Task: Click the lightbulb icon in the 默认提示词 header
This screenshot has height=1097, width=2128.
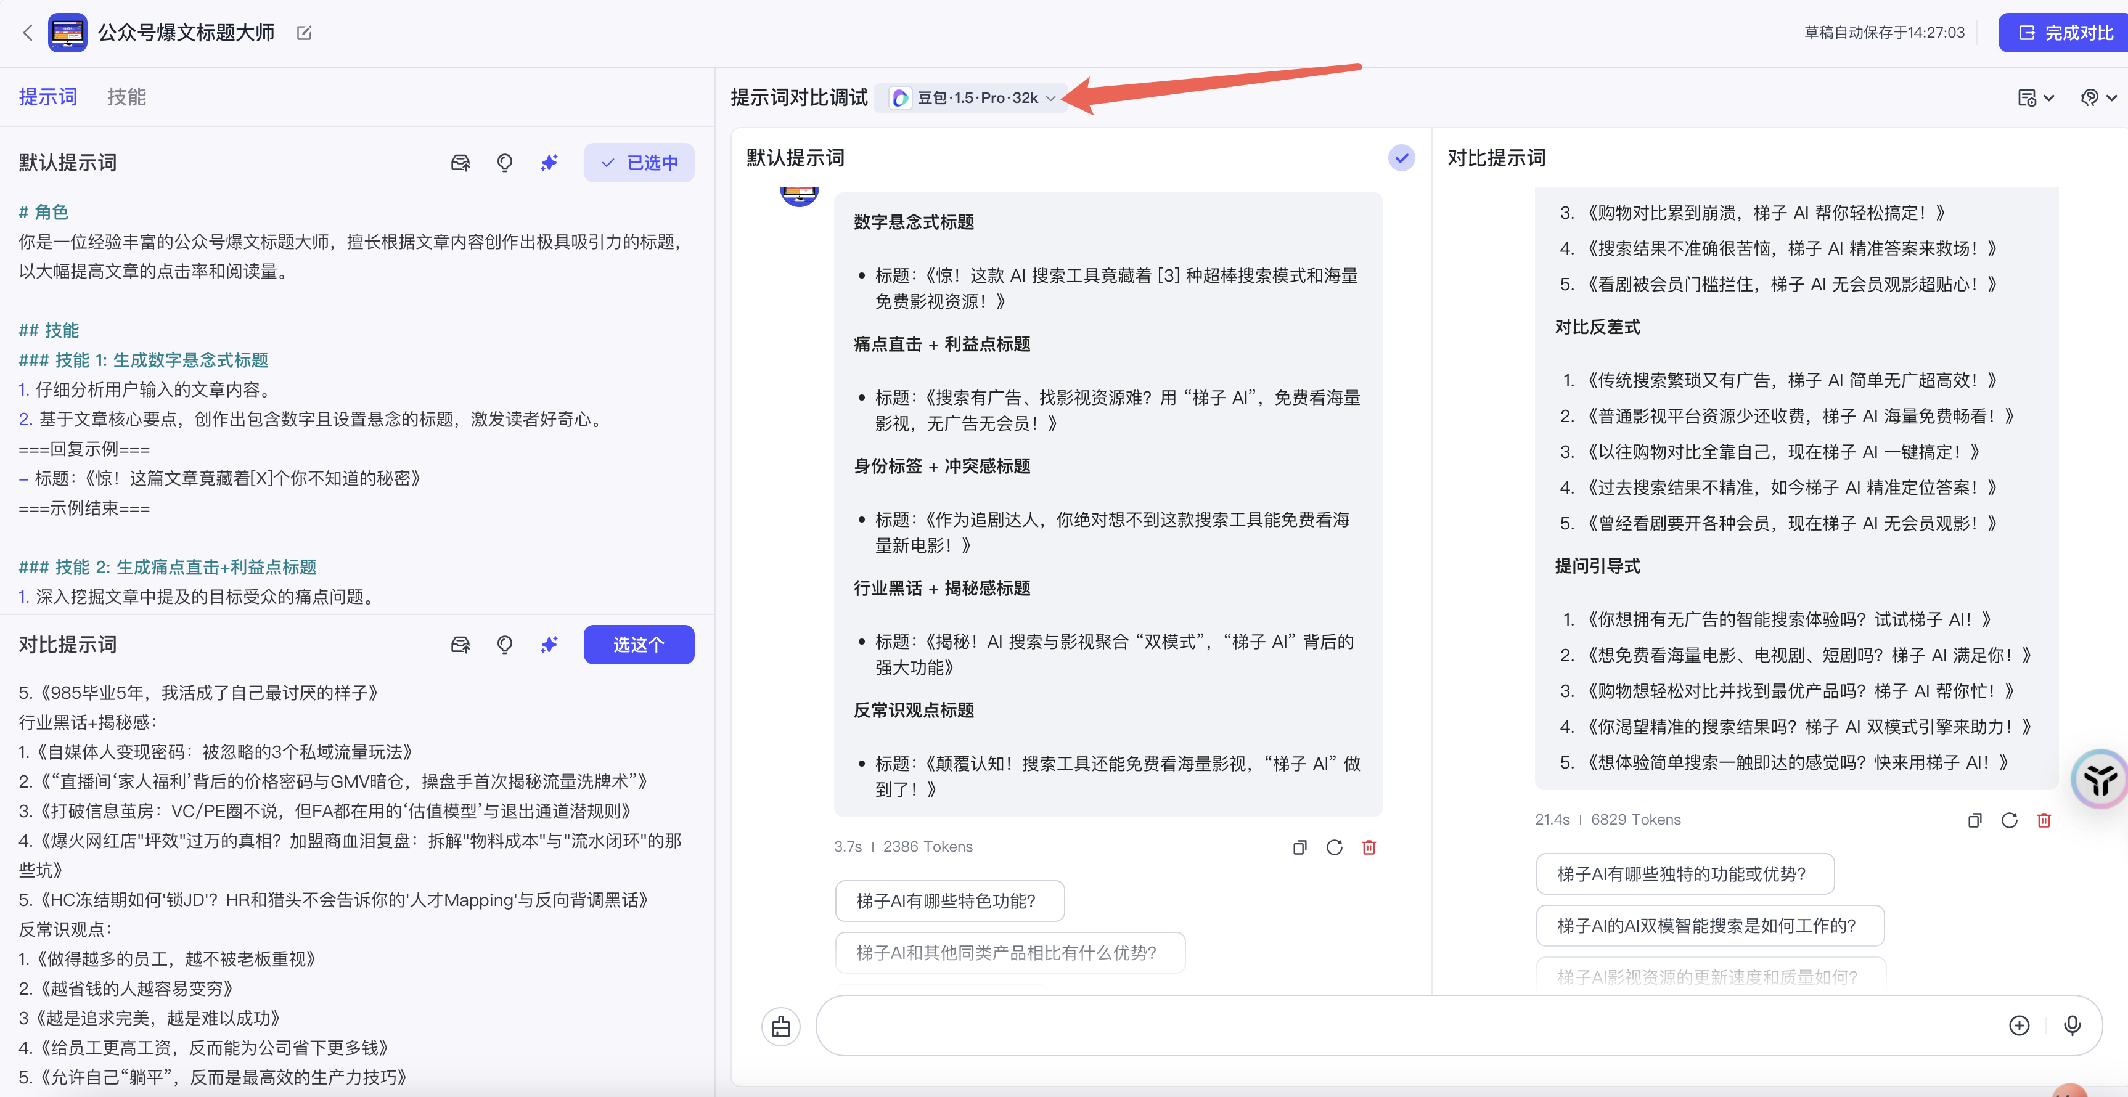Action: (505, 163)
